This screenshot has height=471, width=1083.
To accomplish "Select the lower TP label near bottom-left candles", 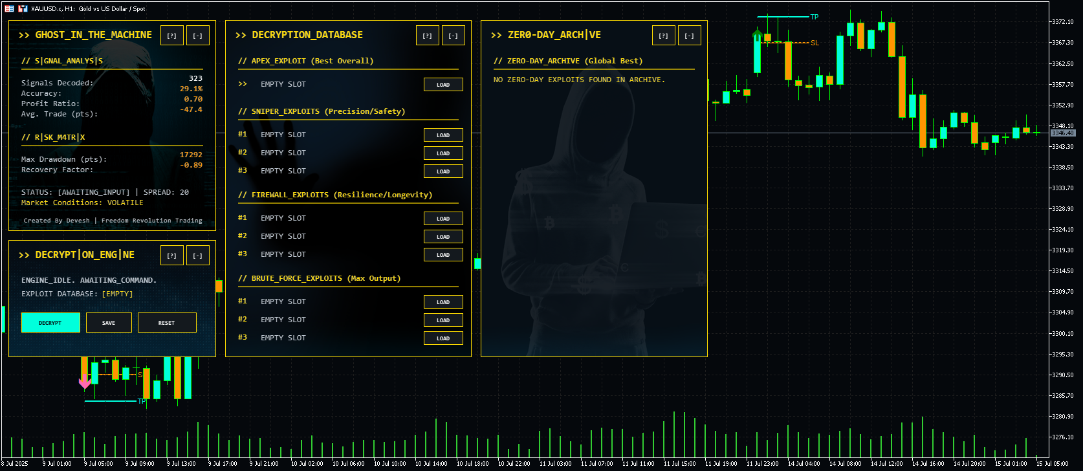I will [x=142, y=401].
